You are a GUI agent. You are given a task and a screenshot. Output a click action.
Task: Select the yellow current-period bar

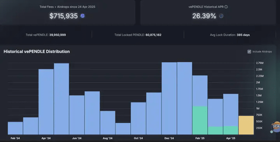(246, 125)
